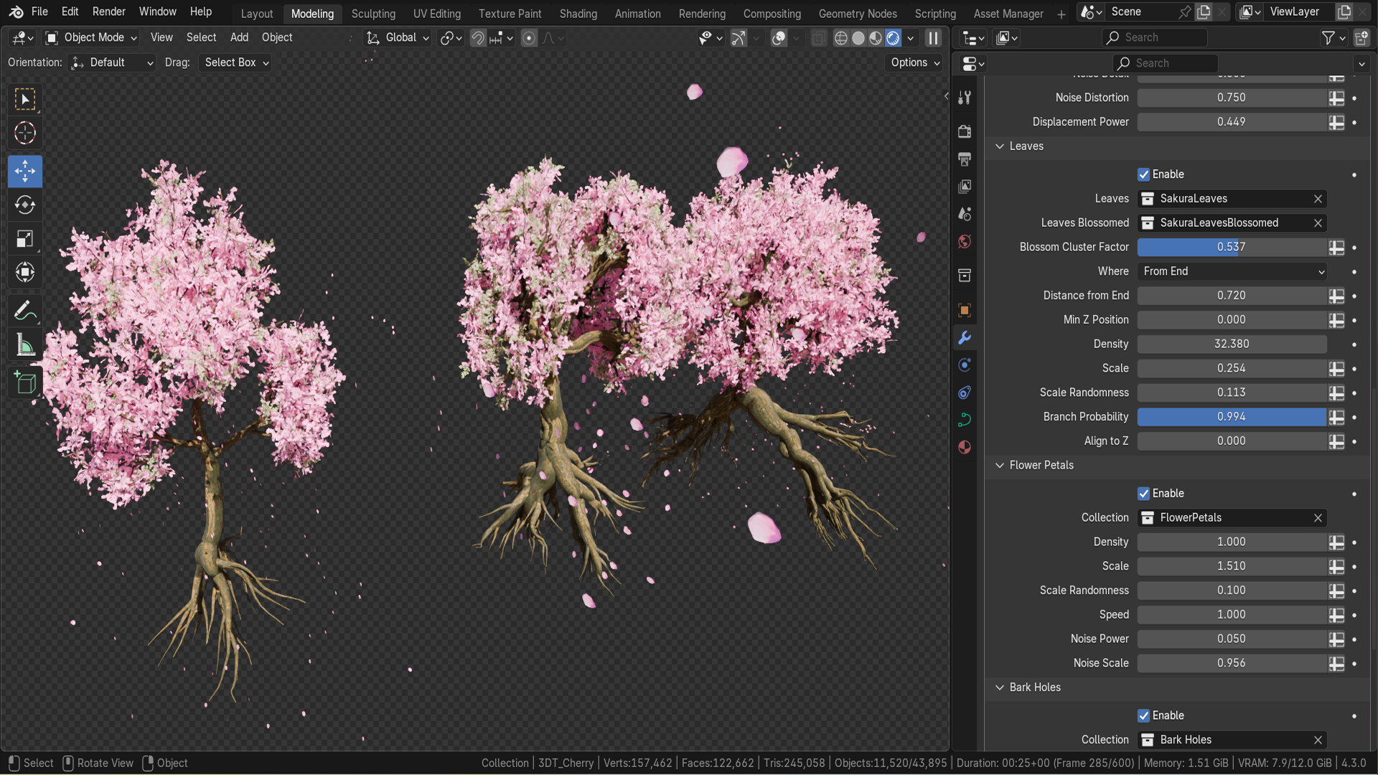This screenshot has width=1378, height=775.
Task: Collapse the Flower Petals section
Action: click(x=1000, y=465)
